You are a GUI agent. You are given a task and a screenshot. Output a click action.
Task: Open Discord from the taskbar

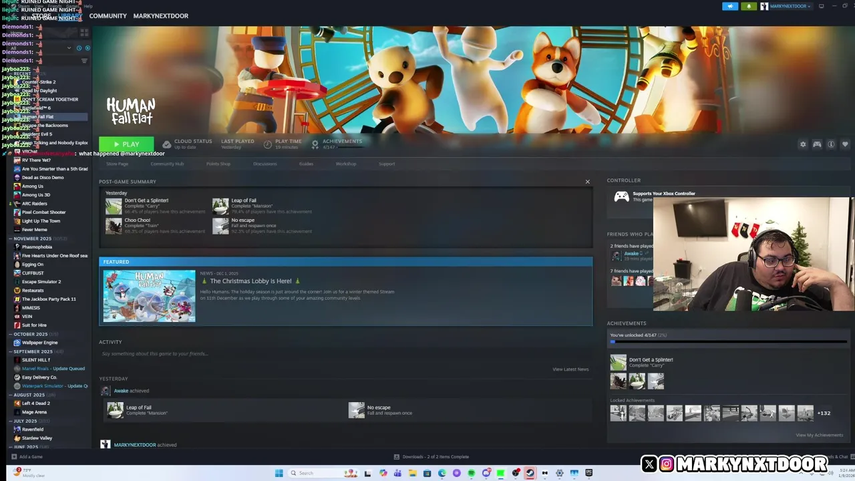[x=486, y=473]
